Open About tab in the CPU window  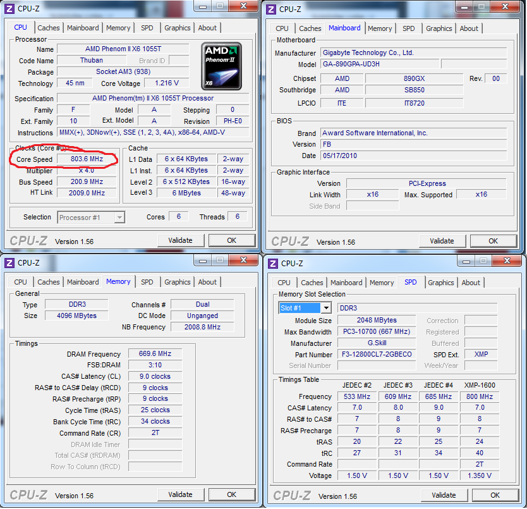point(207,28)
